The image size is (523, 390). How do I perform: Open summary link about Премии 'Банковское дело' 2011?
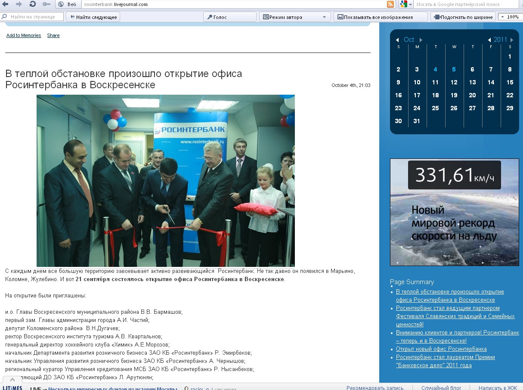coord(446,361)
